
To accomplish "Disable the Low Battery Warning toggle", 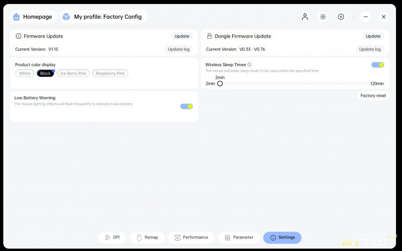I will pos(186,106).
